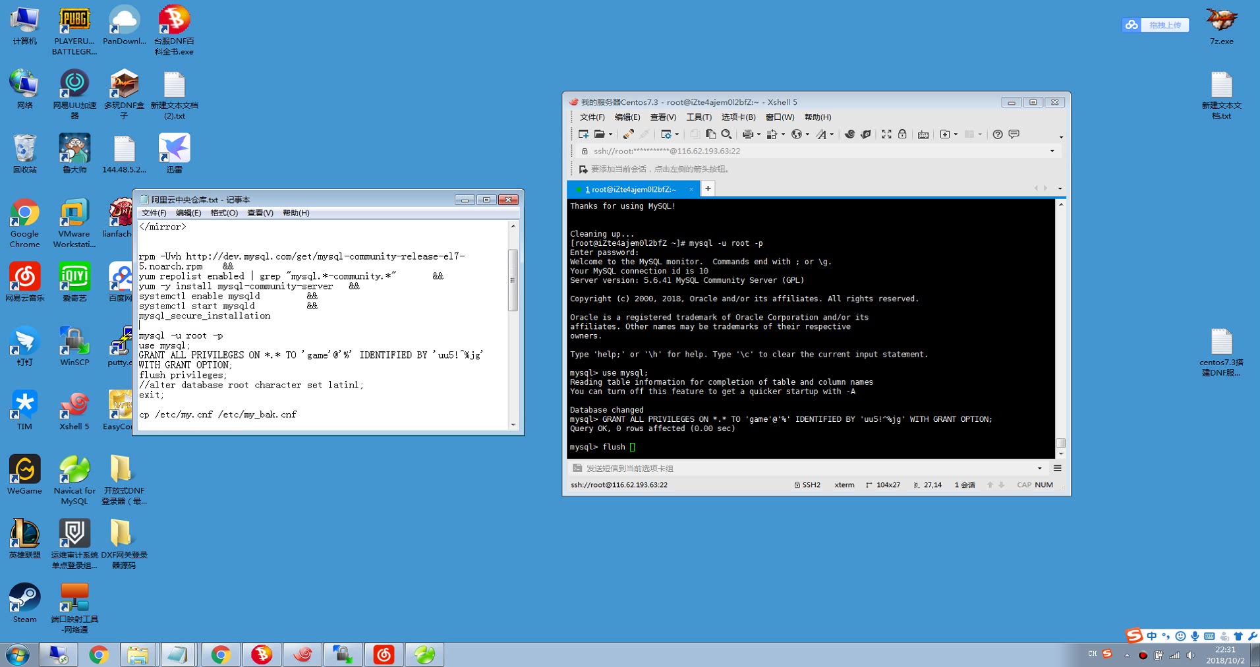Screen dimensions: 1260x667
Task: Open the on-screen keyboard icon
Action: (x=923, y=134)
